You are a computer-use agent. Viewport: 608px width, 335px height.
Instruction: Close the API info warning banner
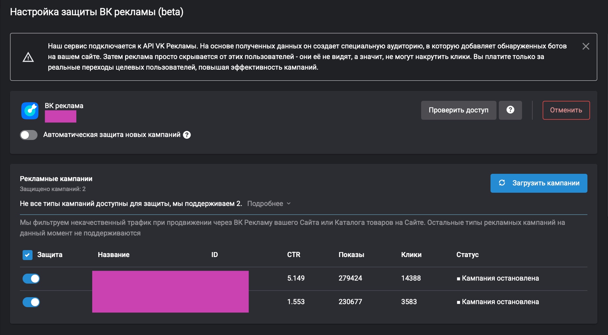[586, 46]
